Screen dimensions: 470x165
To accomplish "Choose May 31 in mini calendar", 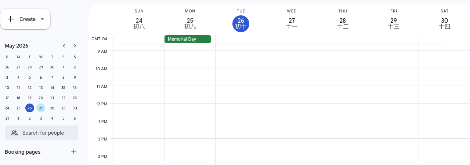I will coord(7,118).
